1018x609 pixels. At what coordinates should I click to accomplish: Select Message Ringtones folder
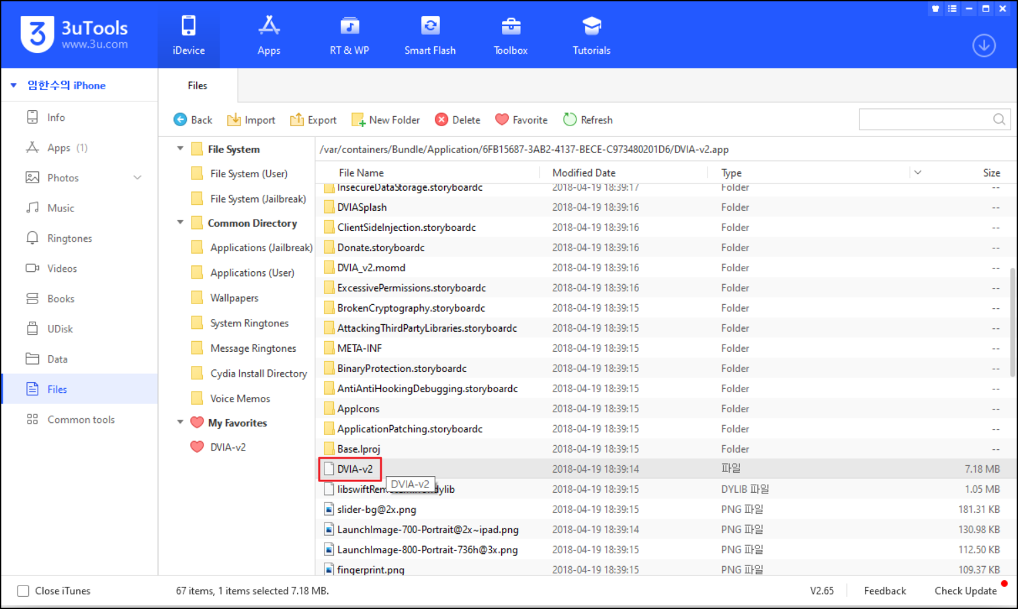(243, 348)
